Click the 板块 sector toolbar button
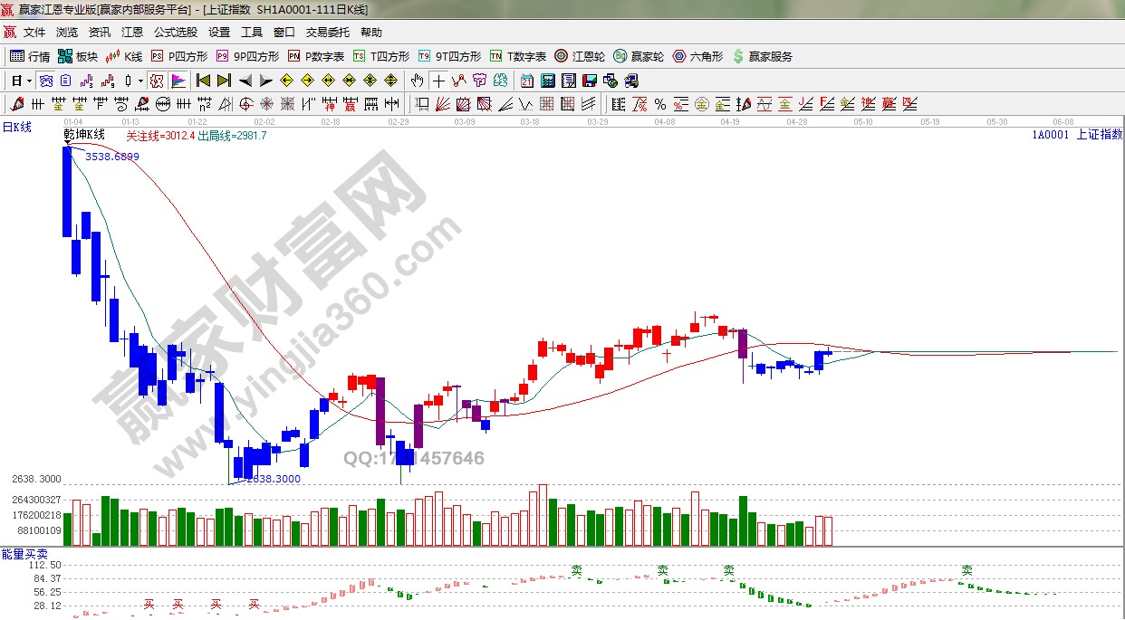 pyautogui.click(x=78, y=56)
